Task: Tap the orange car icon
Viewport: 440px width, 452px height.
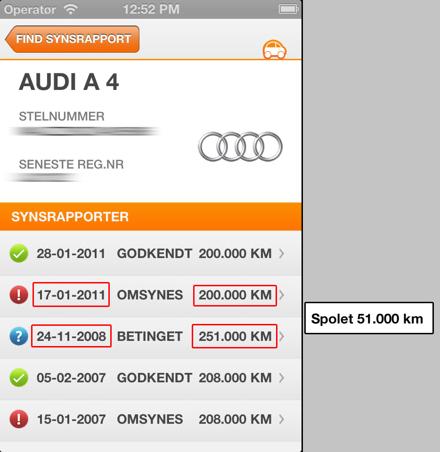Action: 274,49
